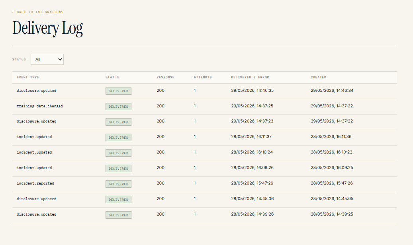Viewport: 413px width, 245px height.
Task: Click delivered time 29/05/2026, 14:37:25
Action: (x=252, y=106)
